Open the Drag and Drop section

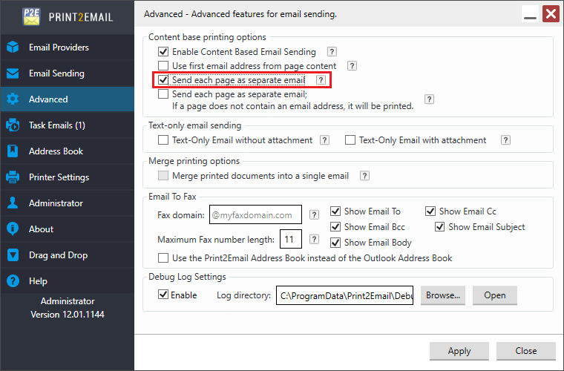click(x=68, y=255)
